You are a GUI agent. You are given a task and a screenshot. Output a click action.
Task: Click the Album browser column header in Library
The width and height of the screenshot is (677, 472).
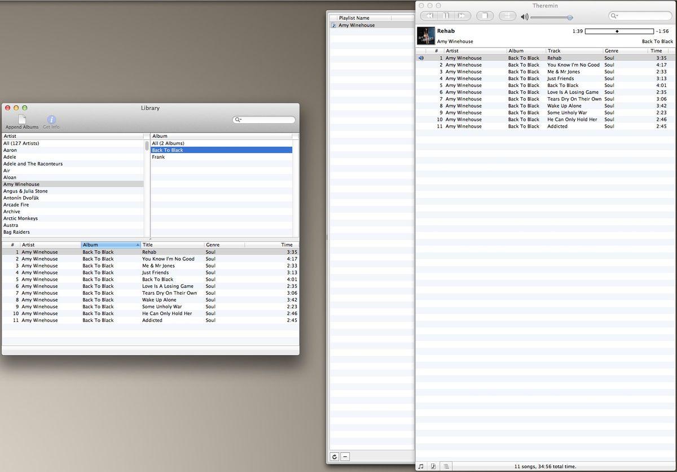coord(221,136)
